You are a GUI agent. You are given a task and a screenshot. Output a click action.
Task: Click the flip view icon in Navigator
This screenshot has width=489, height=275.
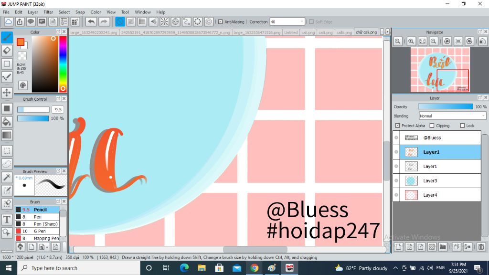click(483, 41)
